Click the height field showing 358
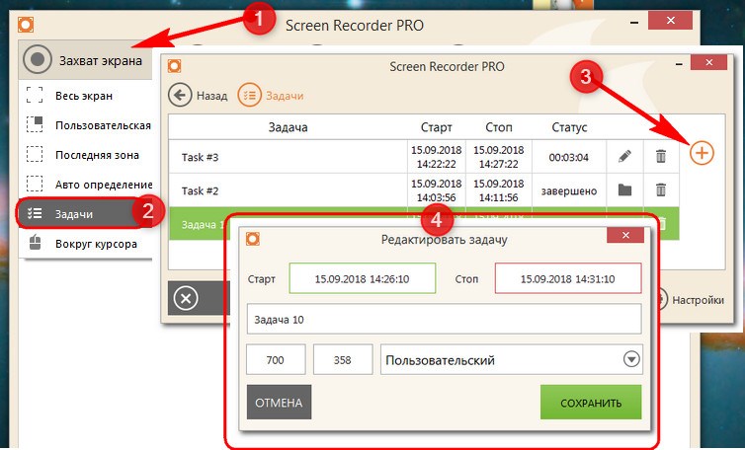 343,360
